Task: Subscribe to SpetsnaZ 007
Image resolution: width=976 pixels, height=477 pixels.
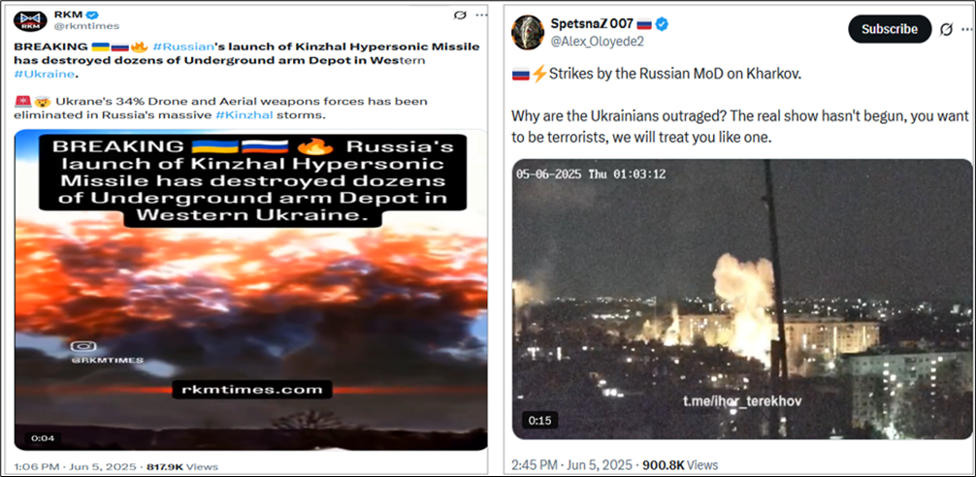Action: pyautogui.click(x=890, y=29)
